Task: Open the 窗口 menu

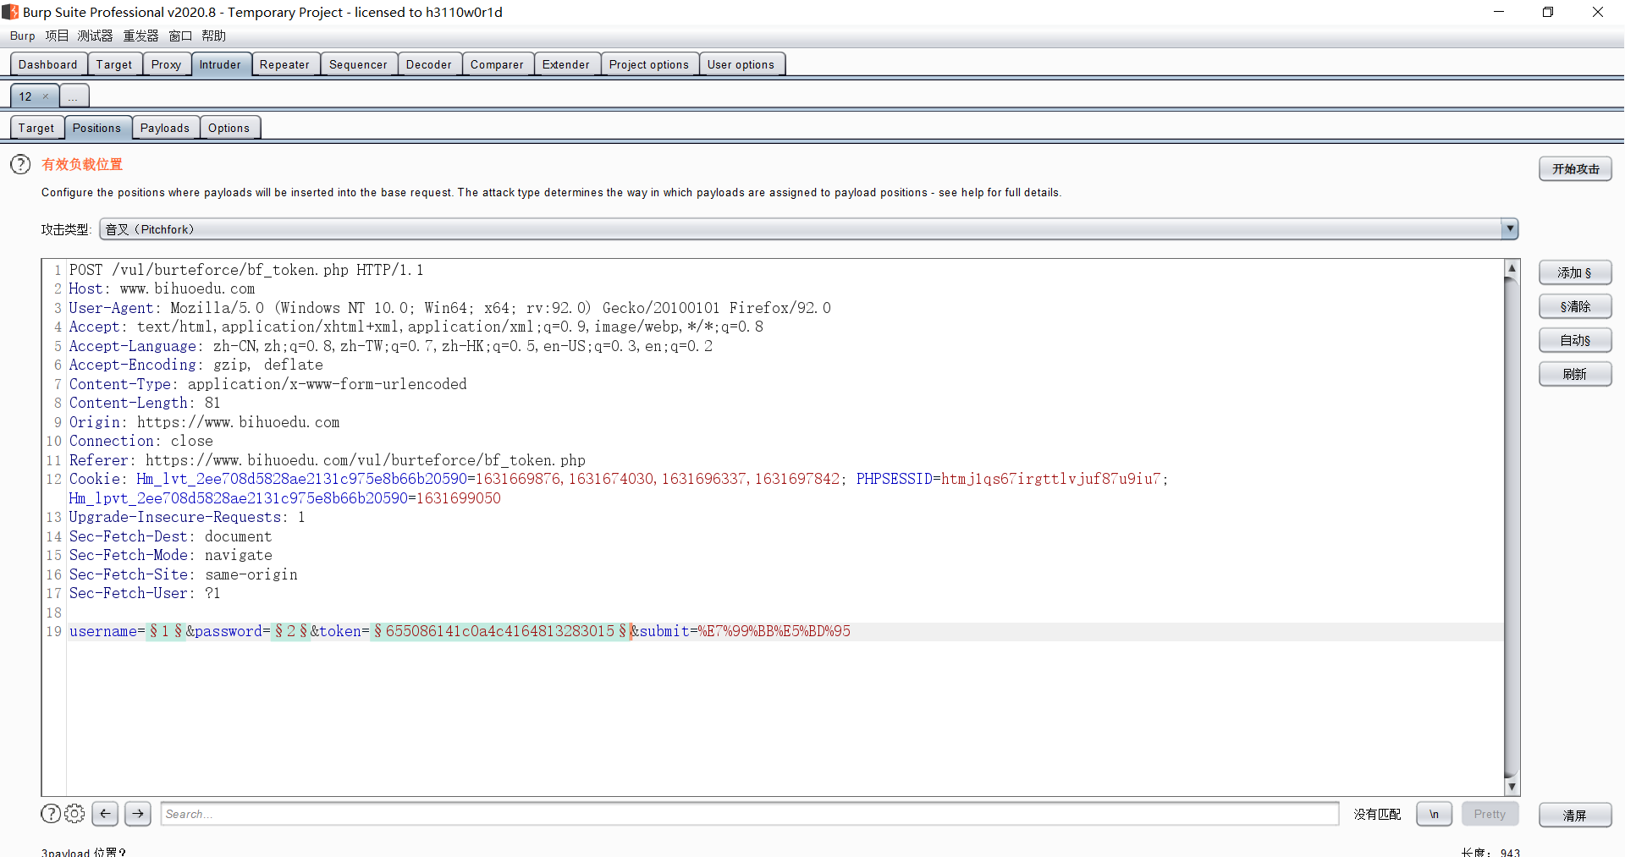Action: pyautogui.click(x=180, y=36)
